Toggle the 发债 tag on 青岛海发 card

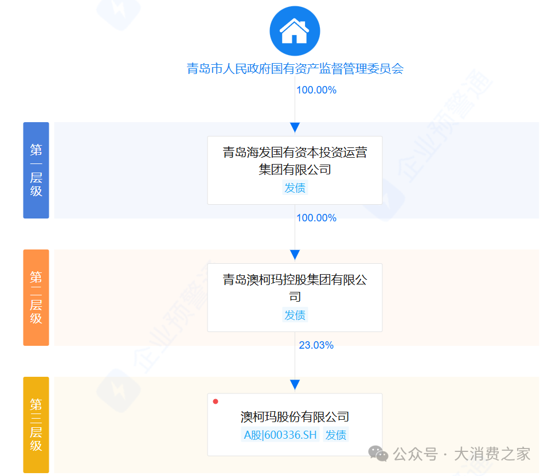click(295, 188)
